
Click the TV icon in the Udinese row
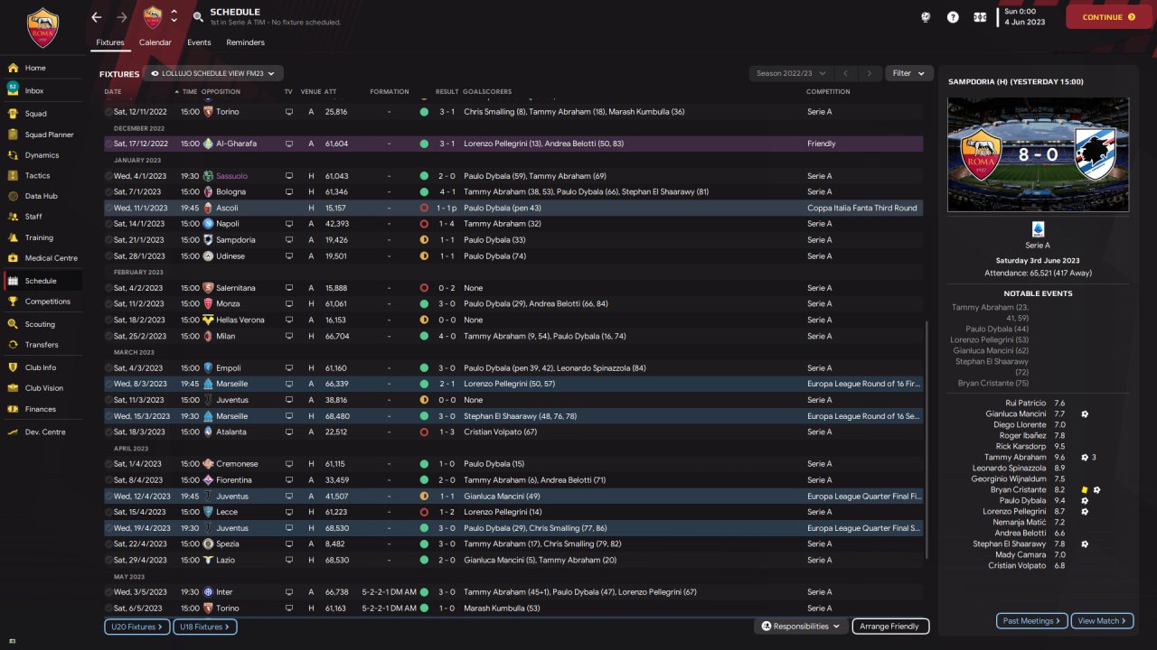289,256
